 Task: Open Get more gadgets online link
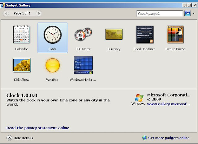tap(169, 138)
